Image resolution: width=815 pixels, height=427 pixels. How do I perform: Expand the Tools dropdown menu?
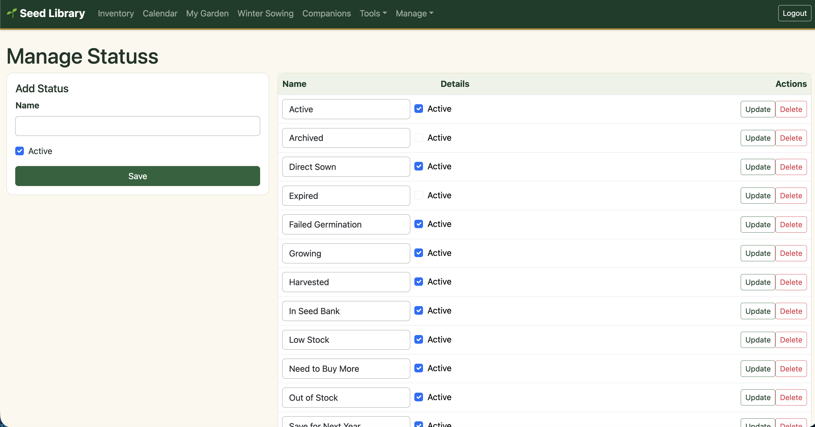coord(373,13)
